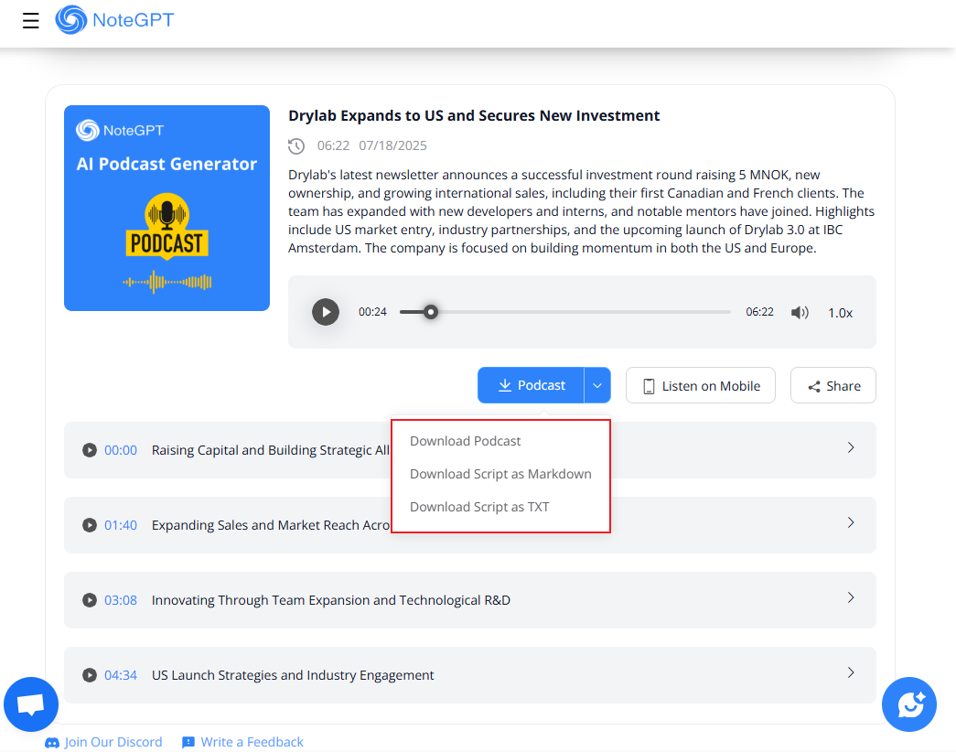Mute the volume speaker icon
The image size is (956, 752).
coord(800,313)
